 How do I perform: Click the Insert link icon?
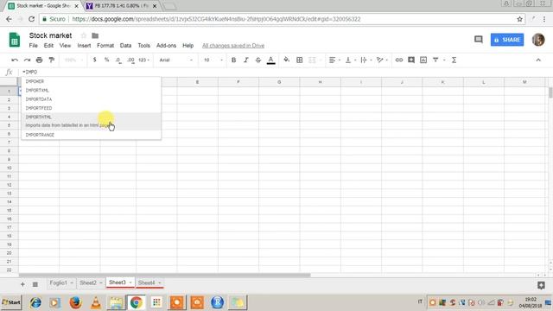tap(399, 60)
